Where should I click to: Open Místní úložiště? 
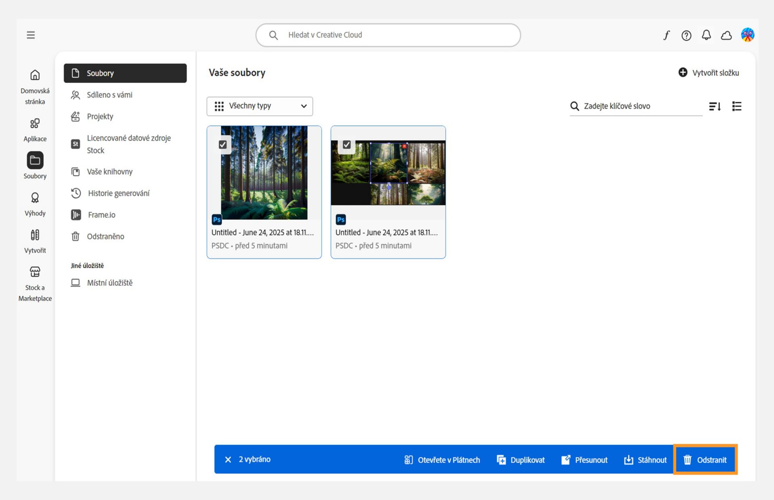coord(125,283)
